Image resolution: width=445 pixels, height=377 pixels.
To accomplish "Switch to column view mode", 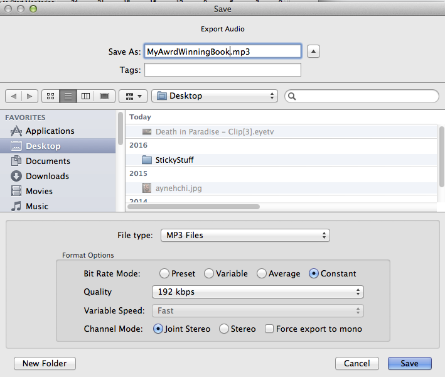I will click(86, 96).
